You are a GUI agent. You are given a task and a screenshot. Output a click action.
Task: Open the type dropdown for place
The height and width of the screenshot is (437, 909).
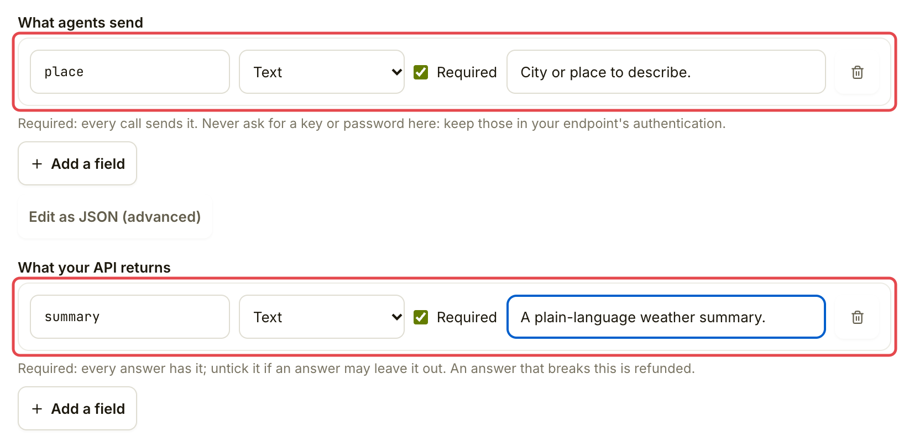pos(322,72)
